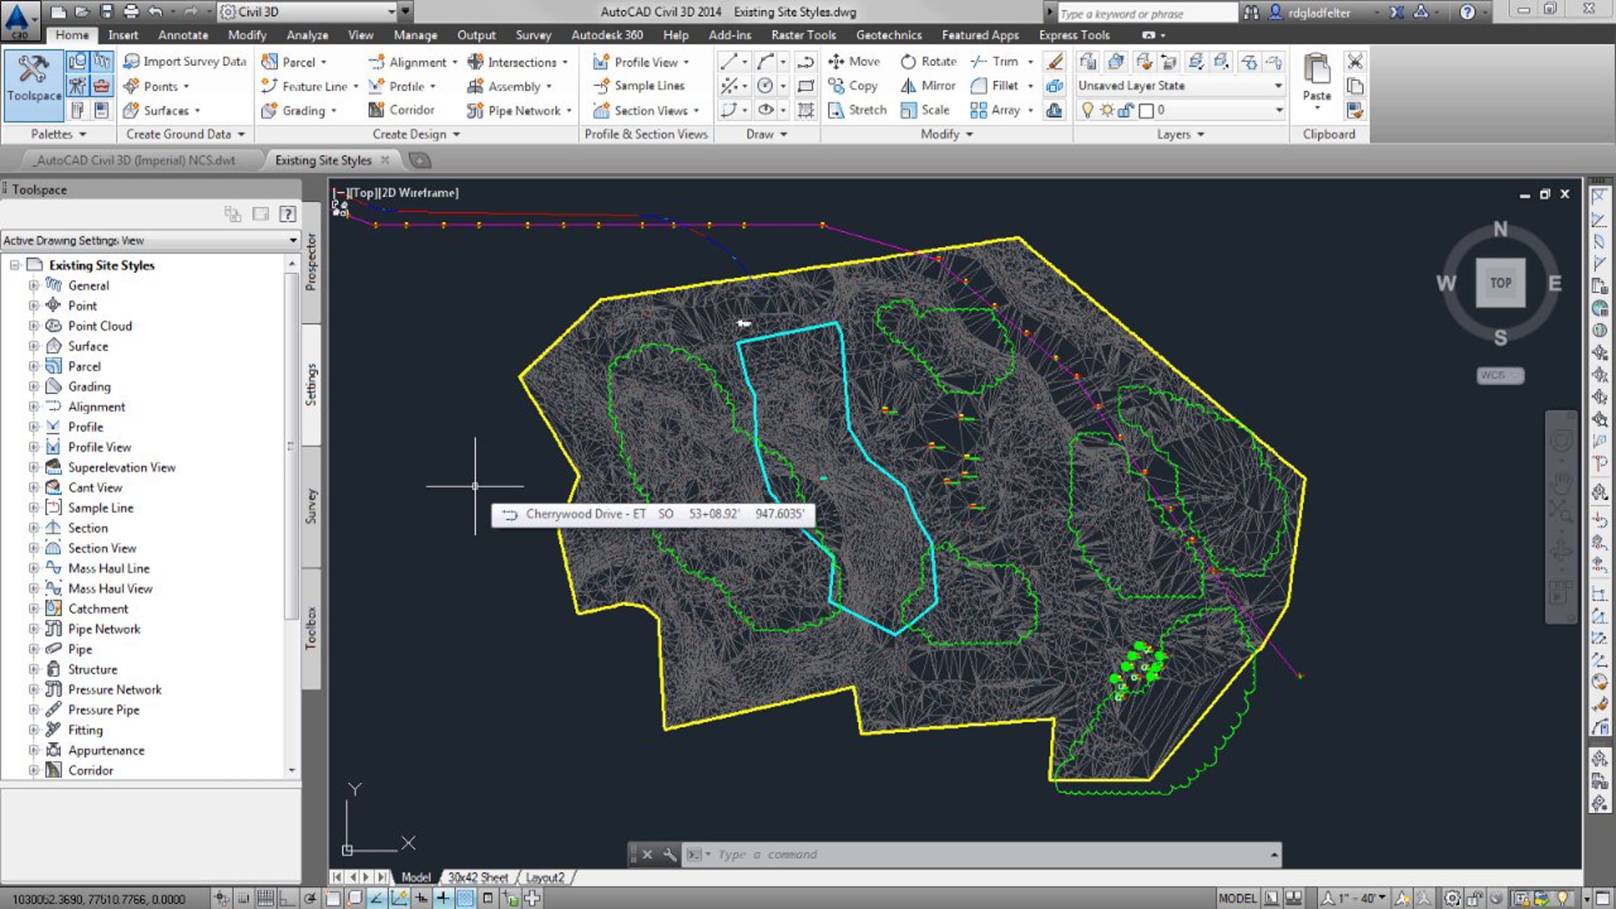Expand the Surface node in the Settings tree

(x=34, y=346)
